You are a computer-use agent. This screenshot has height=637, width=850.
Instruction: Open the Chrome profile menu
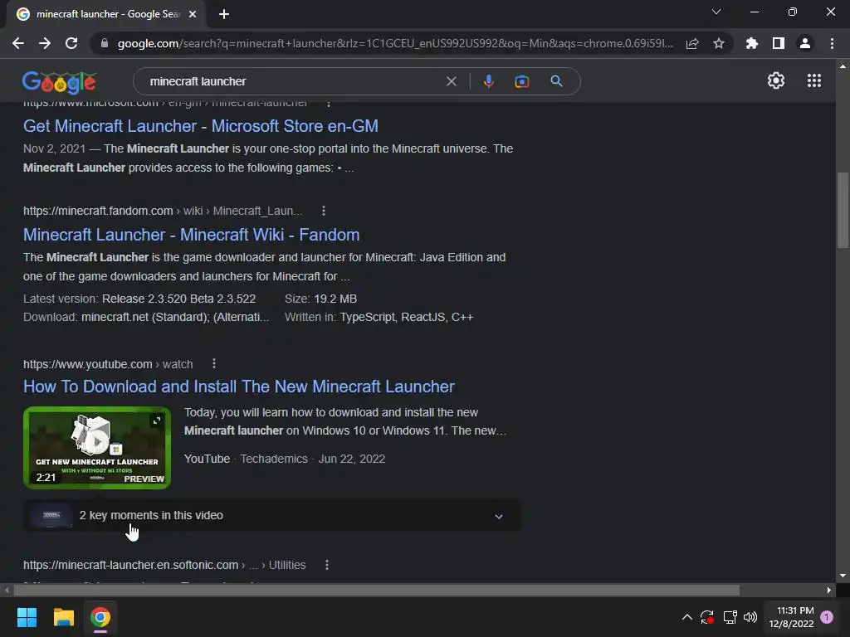click(x=805, y=43)
